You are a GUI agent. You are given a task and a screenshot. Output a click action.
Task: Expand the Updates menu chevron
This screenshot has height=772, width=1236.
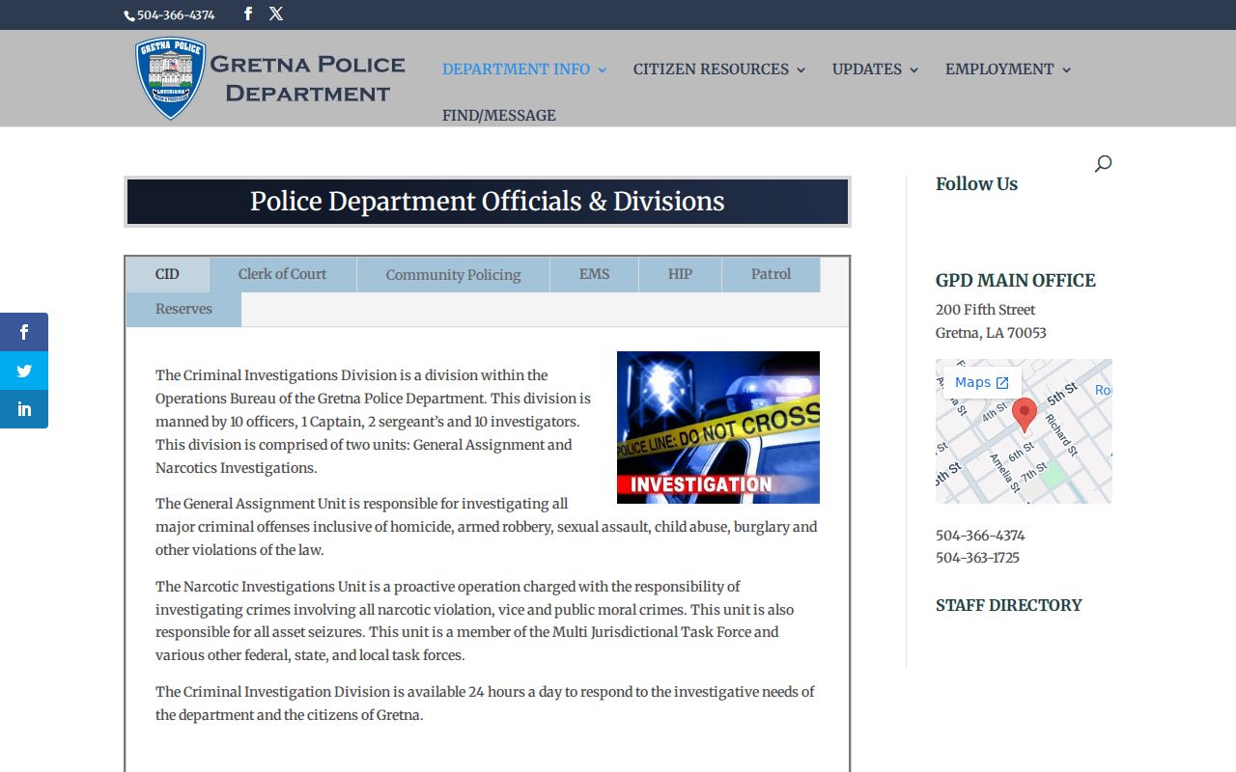913,69
